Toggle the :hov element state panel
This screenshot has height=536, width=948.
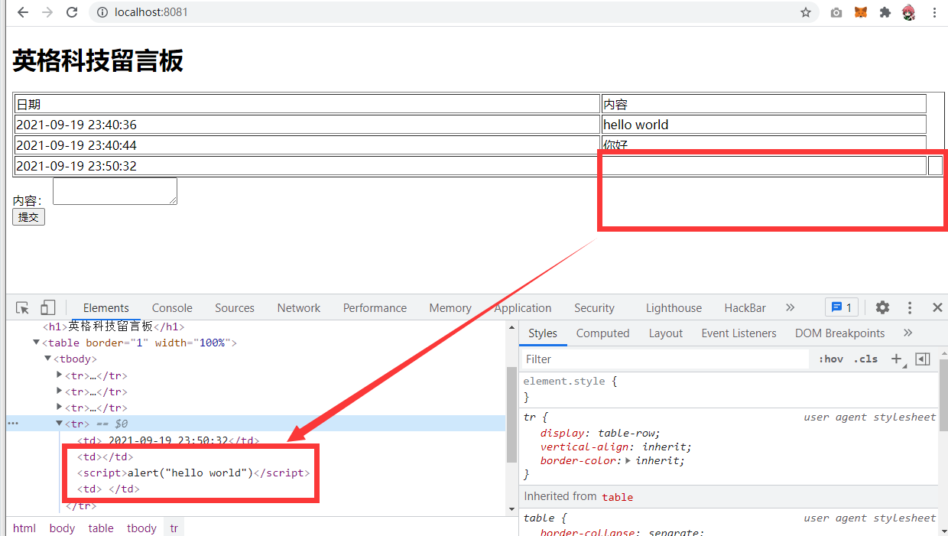pos(830,359)
